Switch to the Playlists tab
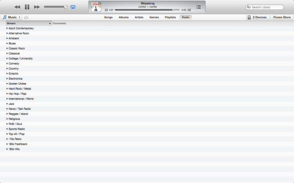The width and height of the screenshot is (294, 183). click(x=170, y=17)
